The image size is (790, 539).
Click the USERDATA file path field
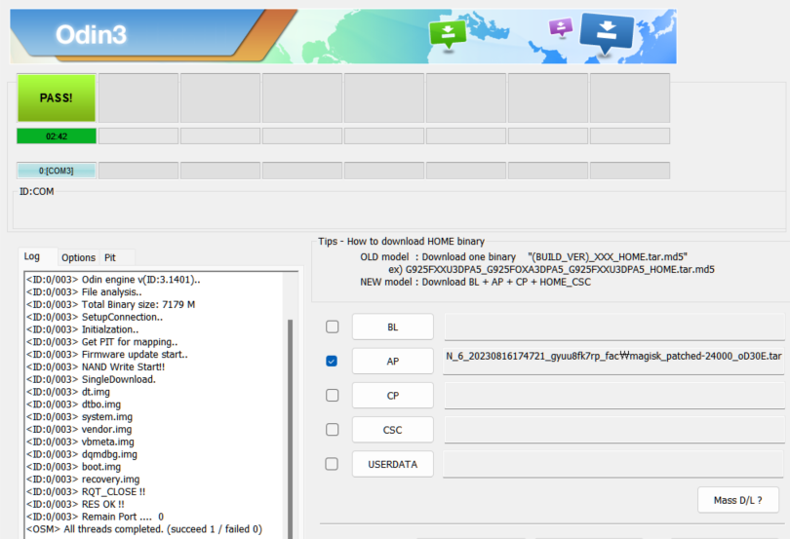coord(613,464)
